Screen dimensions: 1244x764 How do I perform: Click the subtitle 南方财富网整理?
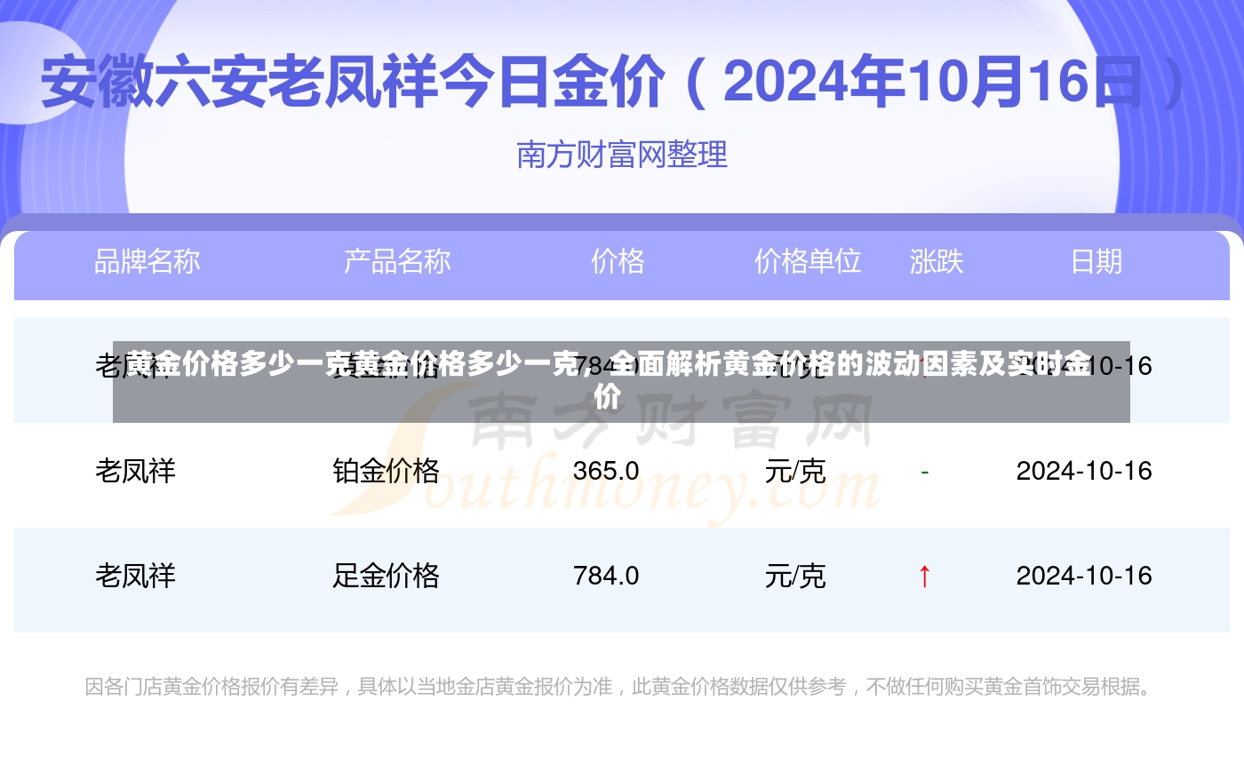coord(622,155)
